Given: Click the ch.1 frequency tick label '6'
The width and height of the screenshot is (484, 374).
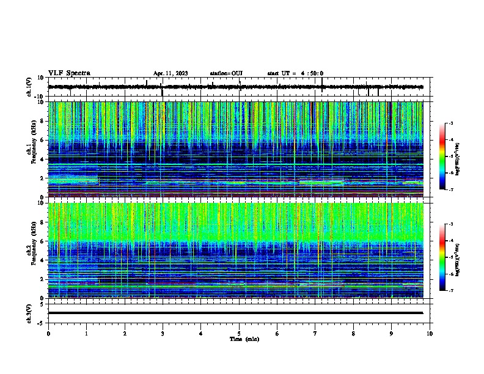Looking at the screenshot, I should pyautogui.click(x=42, y=141).
